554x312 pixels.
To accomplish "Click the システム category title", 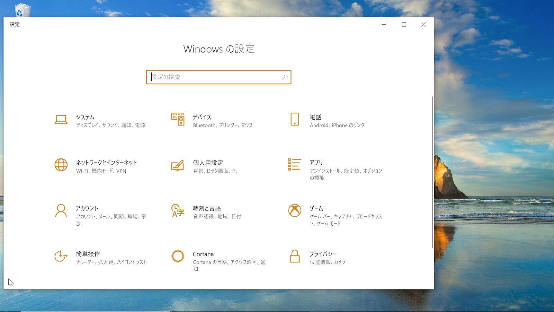I will pyautogui.click(x=85, y=117).
